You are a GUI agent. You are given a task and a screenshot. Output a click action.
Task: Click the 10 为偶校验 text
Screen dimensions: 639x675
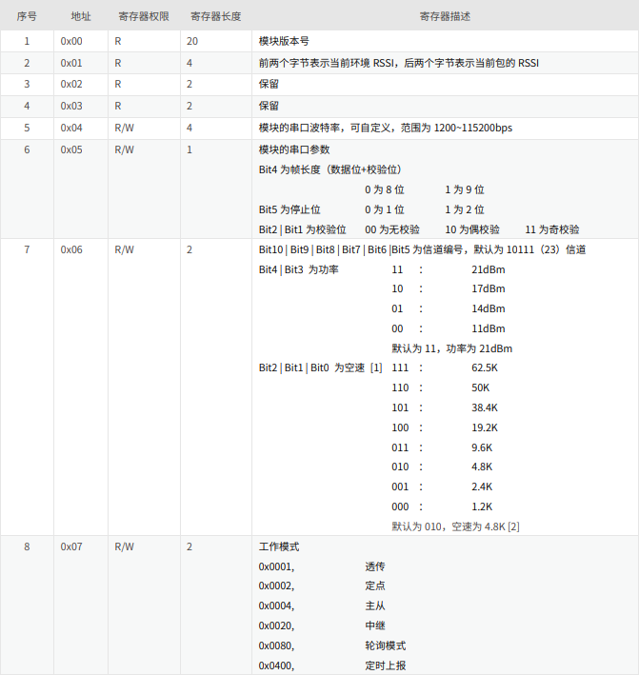pos(472,229)
